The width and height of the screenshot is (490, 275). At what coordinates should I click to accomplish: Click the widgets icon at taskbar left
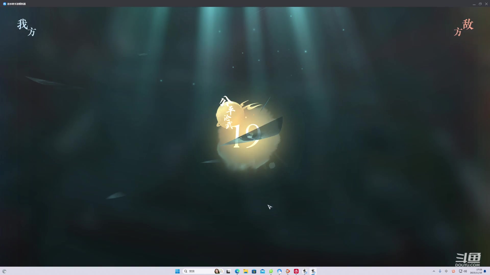(x=4, y=271)
